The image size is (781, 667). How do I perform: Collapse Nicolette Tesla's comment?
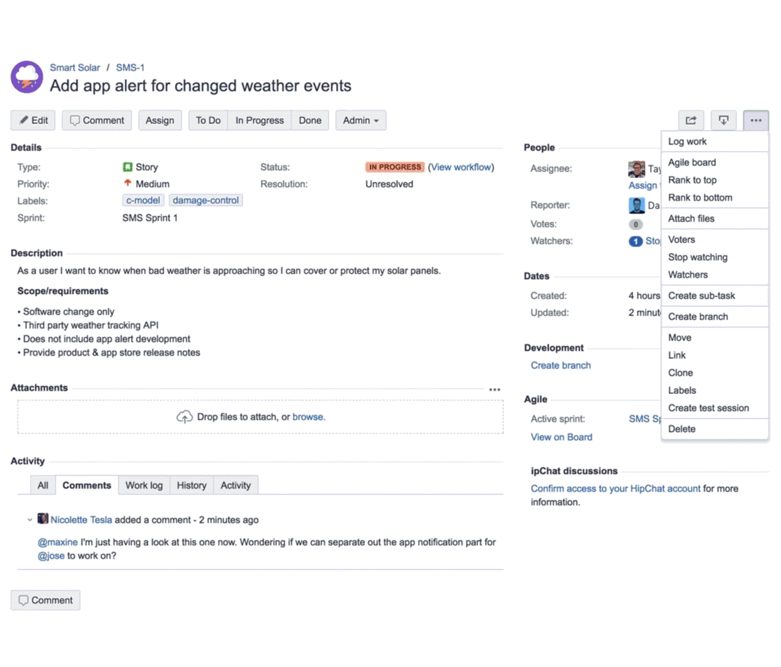pos(30,519)
